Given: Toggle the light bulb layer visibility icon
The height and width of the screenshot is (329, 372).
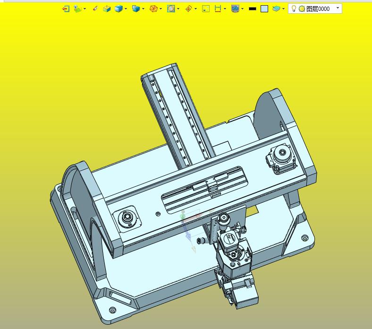Looking at the screenshot, I should (294, 9).
